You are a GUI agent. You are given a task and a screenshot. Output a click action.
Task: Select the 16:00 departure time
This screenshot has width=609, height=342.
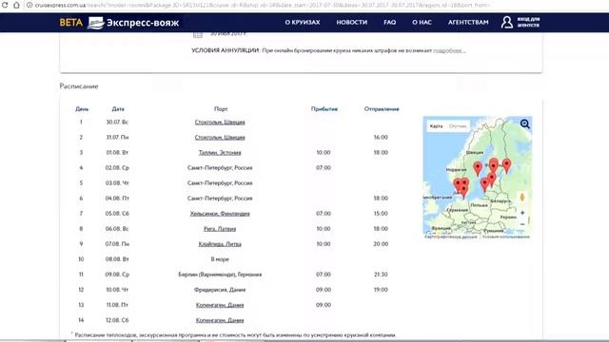pos(381,137)
